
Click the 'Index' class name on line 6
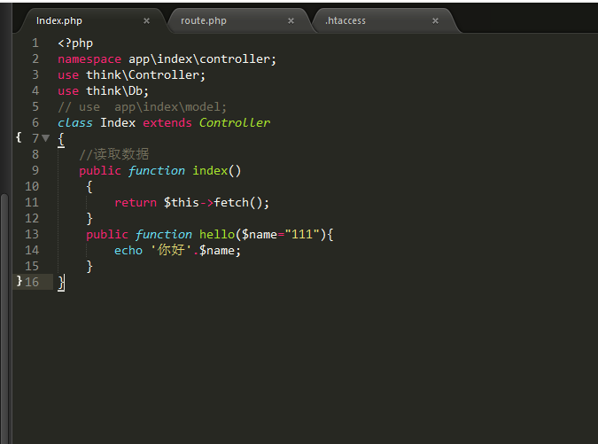point(118,123)
